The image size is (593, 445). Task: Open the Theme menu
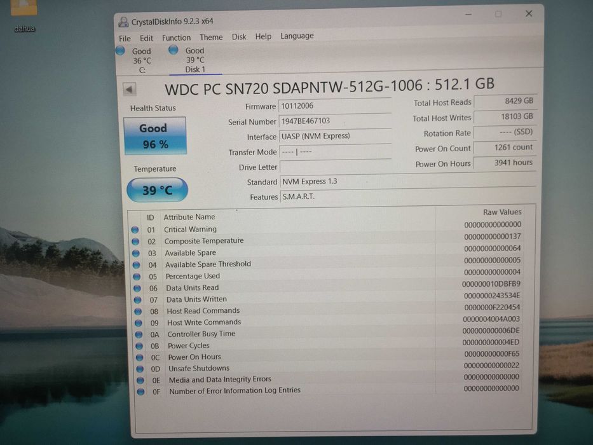click(211, 38)
